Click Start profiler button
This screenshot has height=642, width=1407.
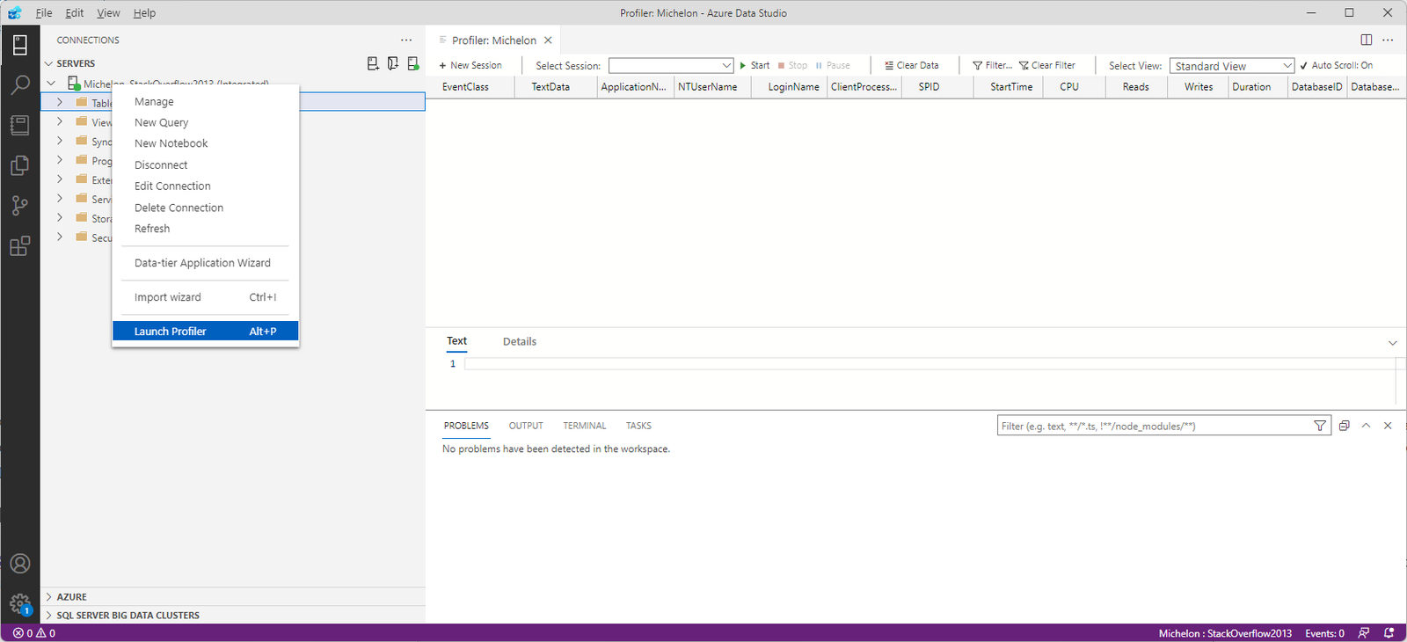(755, 65)
